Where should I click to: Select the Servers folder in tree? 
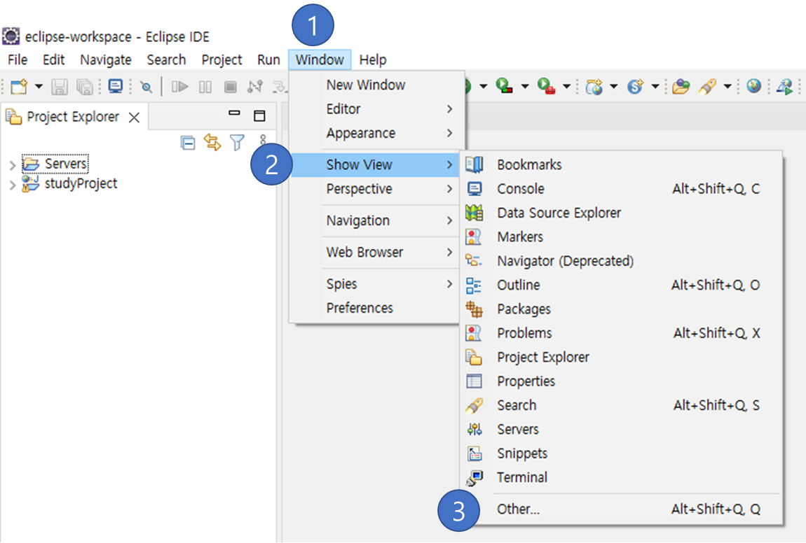(55, 164)
